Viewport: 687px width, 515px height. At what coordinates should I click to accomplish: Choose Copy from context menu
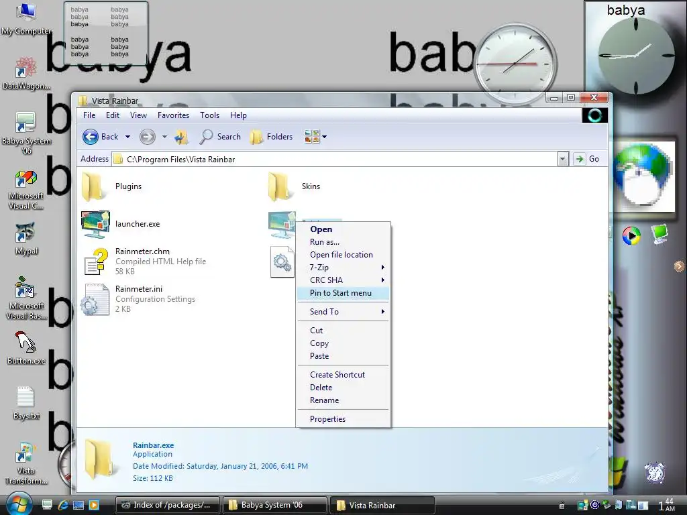click(343, 343)
